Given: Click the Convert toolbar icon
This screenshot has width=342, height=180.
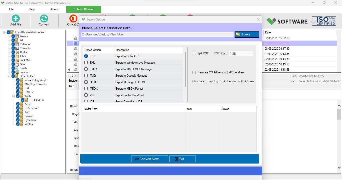Looking at the screenshot, I should click(44, 18).
